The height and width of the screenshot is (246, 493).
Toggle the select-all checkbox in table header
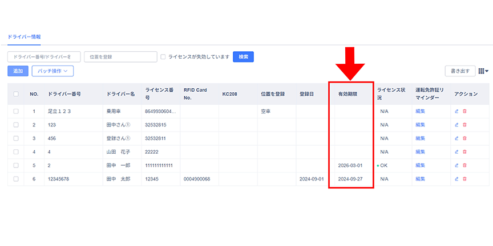pos(16,94)
